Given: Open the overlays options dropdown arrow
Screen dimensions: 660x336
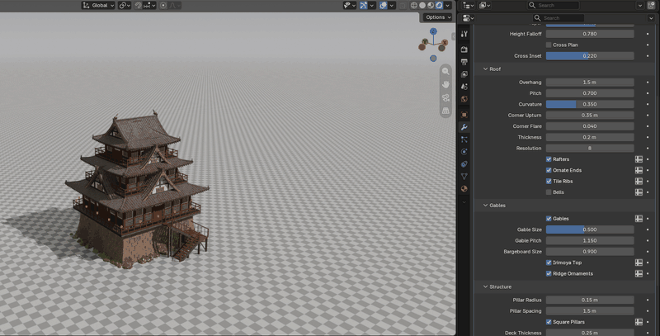Looking at the screenshot, I should tap(391, 6).
